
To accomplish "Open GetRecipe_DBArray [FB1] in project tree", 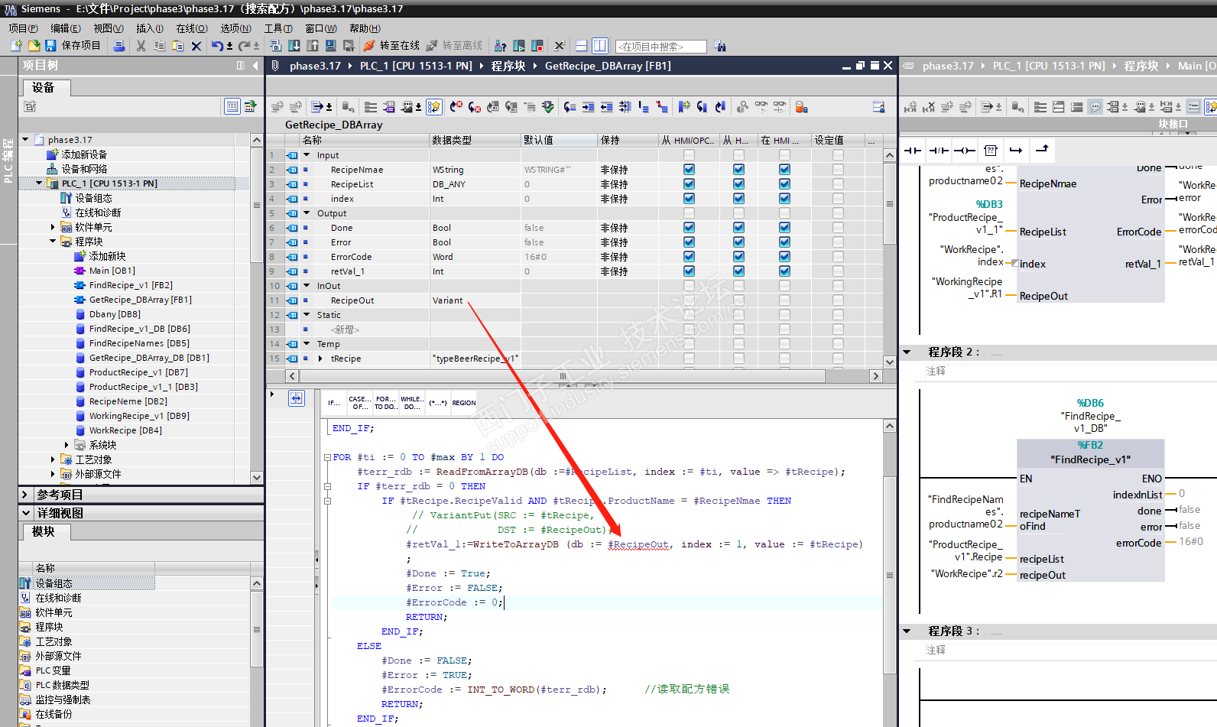I will click(x=140, y=300).
